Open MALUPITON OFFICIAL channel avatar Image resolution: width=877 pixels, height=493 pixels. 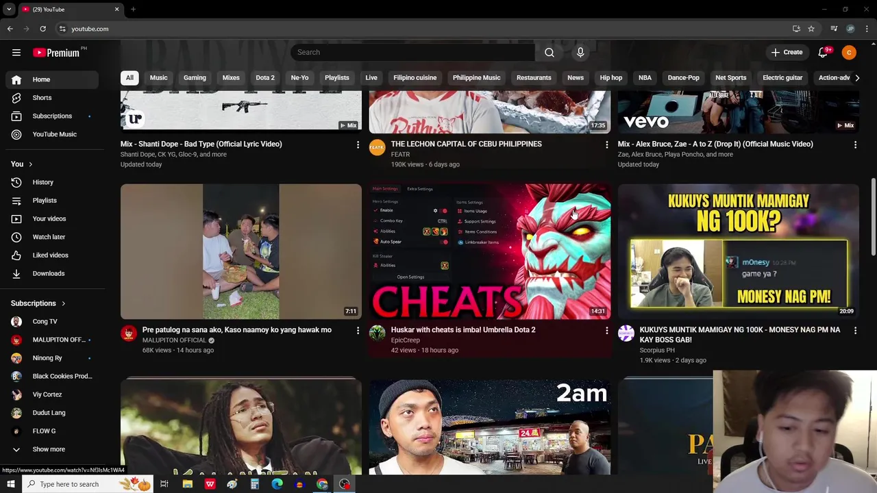[x=129, y=333]
